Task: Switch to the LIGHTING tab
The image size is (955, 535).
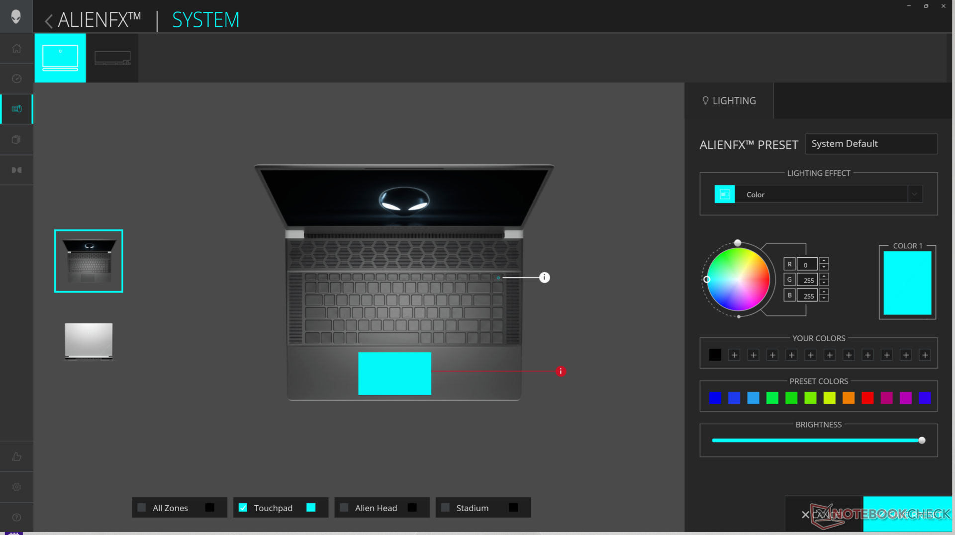Action: 729,101
